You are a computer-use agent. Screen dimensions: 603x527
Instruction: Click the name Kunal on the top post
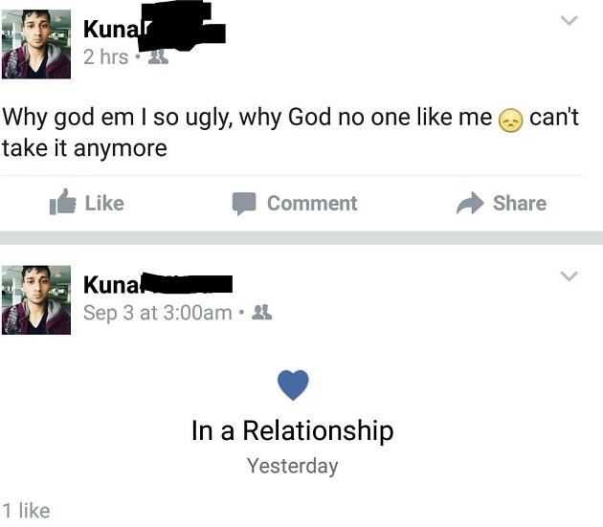coord(110,30)
